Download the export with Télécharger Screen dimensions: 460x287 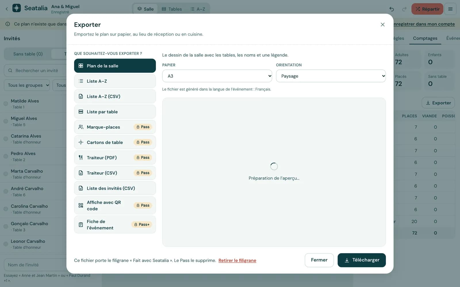(x=362, y=260)
